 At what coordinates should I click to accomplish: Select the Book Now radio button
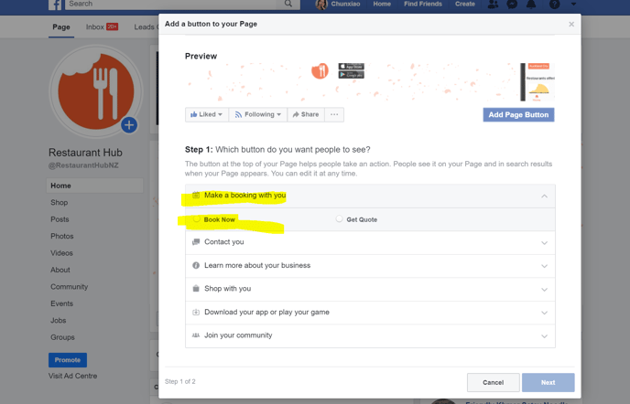[197, 219]
